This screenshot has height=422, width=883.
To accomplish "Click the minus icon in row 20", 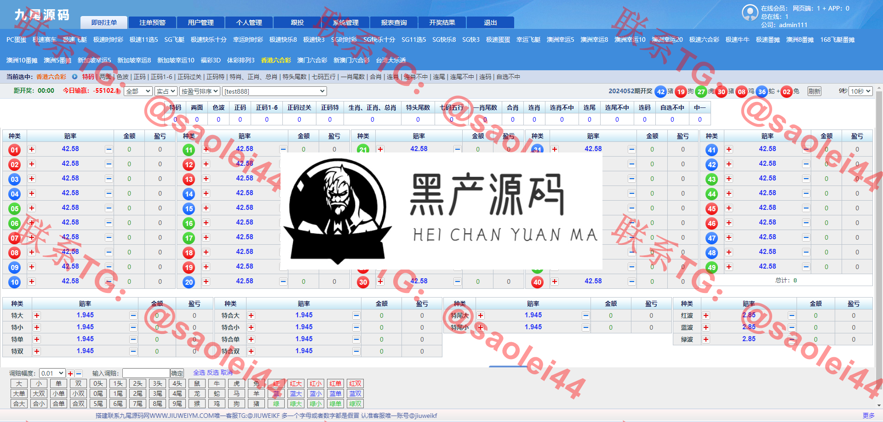I will coord(283,281).
